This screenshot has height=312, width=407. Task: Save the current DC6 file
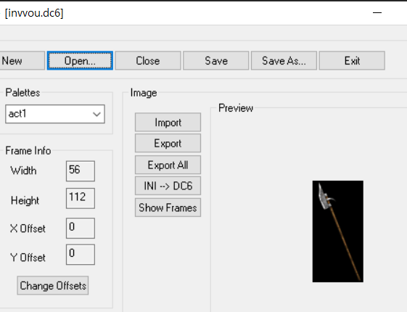click(x=216, y=61)
